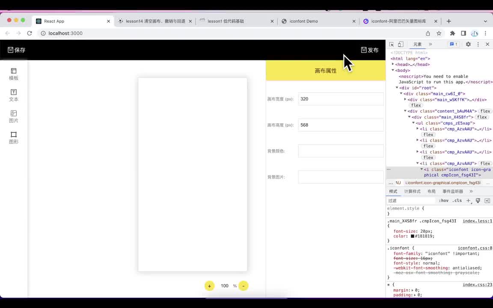Click the 保存 save button in header
The height and width of the screenshot is (308, 493).
coord(16,50)
